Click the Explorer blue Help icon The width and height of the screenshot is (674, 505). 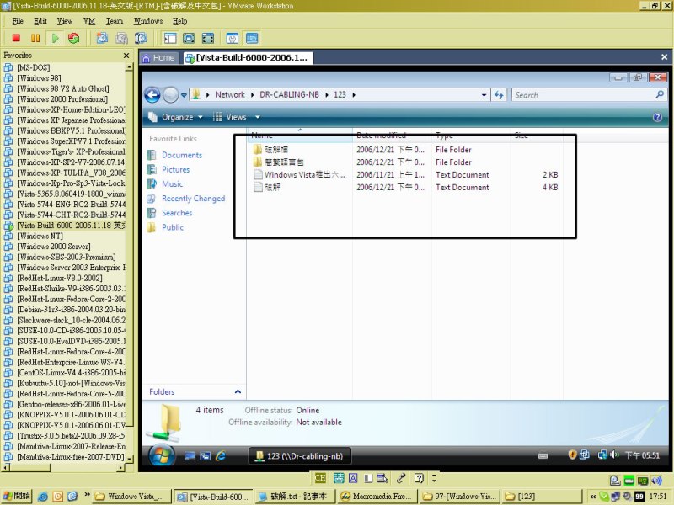(657, 117)
